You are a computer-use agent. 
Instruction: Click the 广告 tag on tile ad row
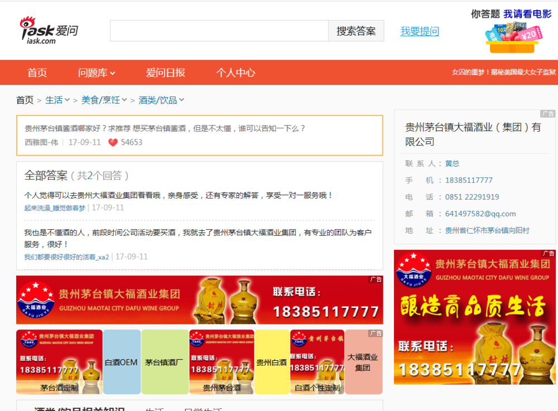pyautogui.click(x=376, y=333)
